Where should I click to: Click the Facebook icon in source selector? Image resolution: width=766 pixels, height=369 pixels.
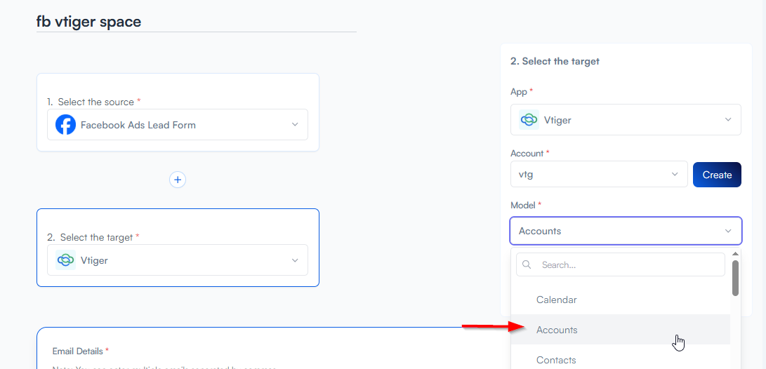point(66,125)
